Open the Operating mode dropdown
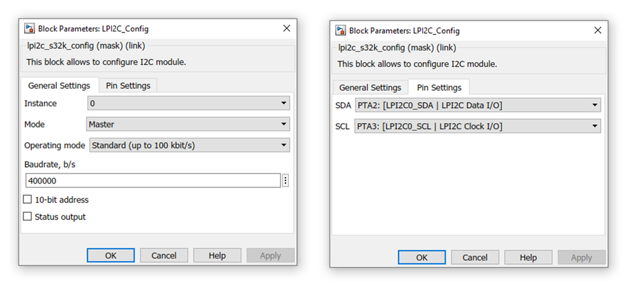The width and height of the screenshot is (638, 290). [x=190, y=145]
